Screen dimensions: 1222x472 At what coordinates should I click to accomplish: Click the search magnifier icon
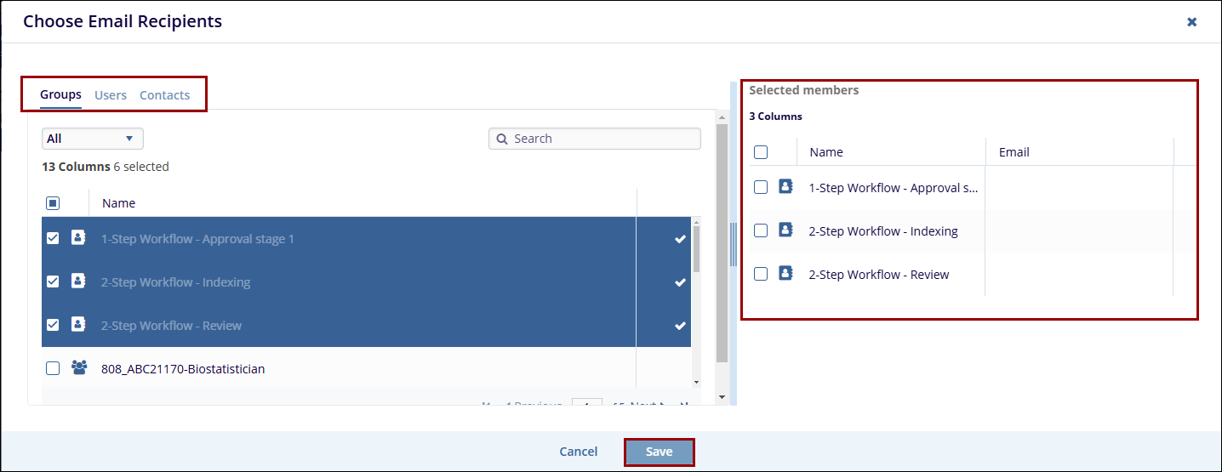pos(502,139)
